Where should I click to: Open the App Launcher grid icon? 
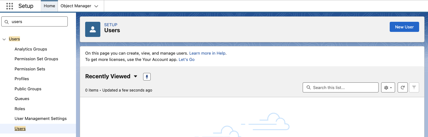(x=9, y=6)
